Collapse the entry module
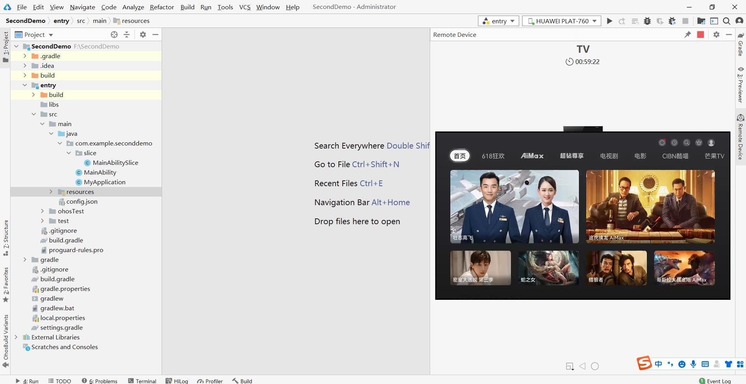This screenshot has width=746, height=384. (x=25, y=85)
